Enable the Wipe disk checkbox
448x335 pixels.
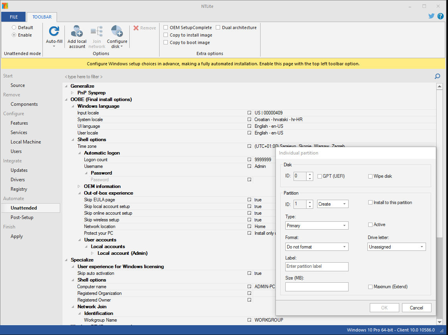(x=370, y=177)
